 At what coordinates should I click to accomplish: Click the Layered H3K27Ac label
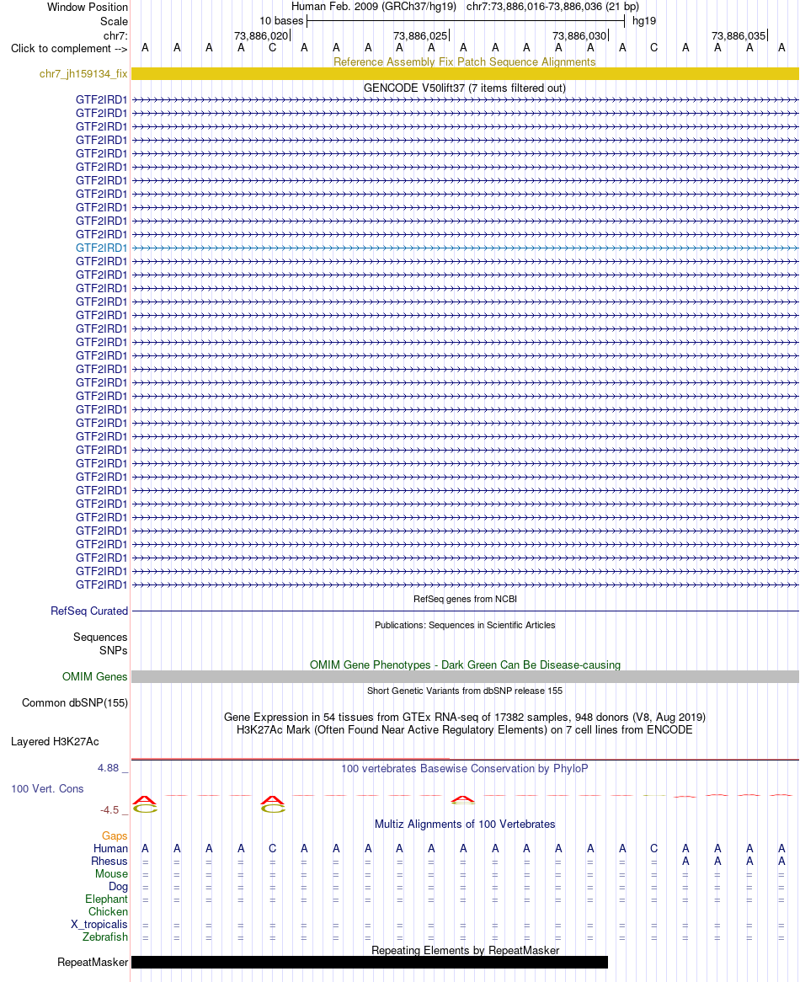(55, 742)
